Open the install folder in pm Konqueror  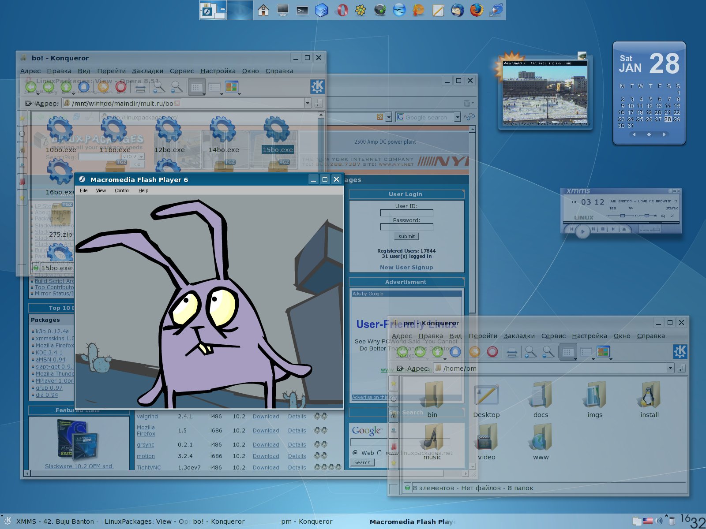tap(649, 400)
